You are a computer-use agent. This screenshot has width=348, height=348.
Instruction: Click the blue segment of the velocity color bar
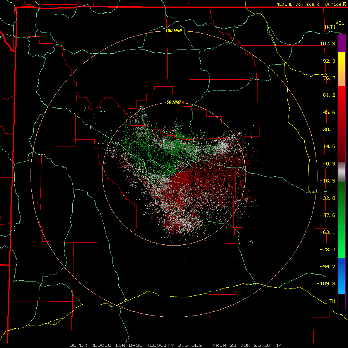click(341, 276)
